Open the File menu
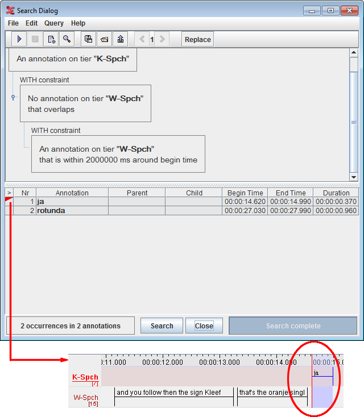364x417 pixels. click(x=13, y=23)
